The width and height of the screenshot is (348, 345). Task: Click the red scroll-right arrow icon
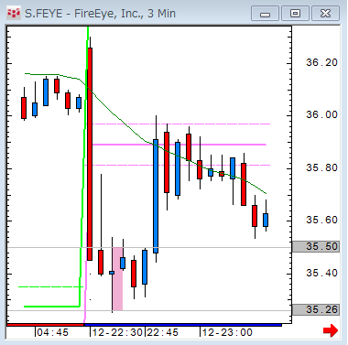point(331,330)
